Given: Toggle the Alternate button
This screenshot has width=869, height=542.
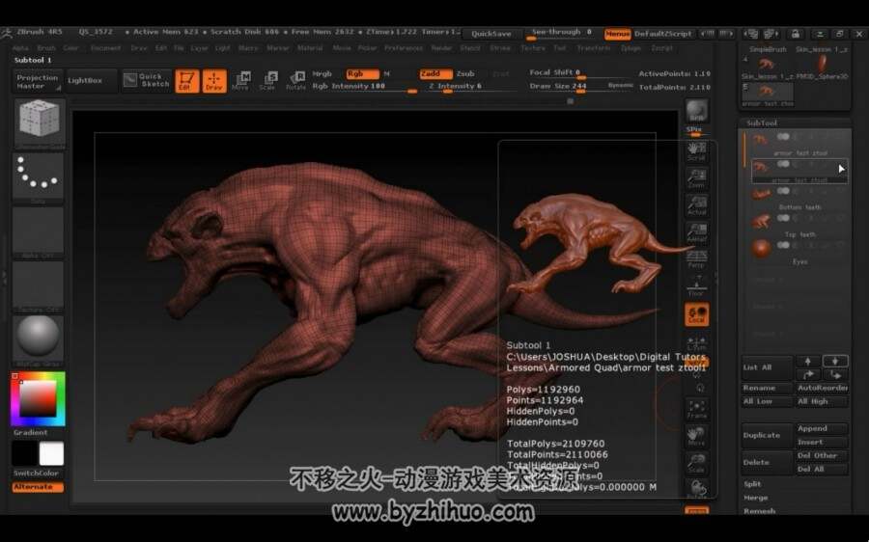Looking at the screenshot, I should pyautogui.click(x=38, y=487).
